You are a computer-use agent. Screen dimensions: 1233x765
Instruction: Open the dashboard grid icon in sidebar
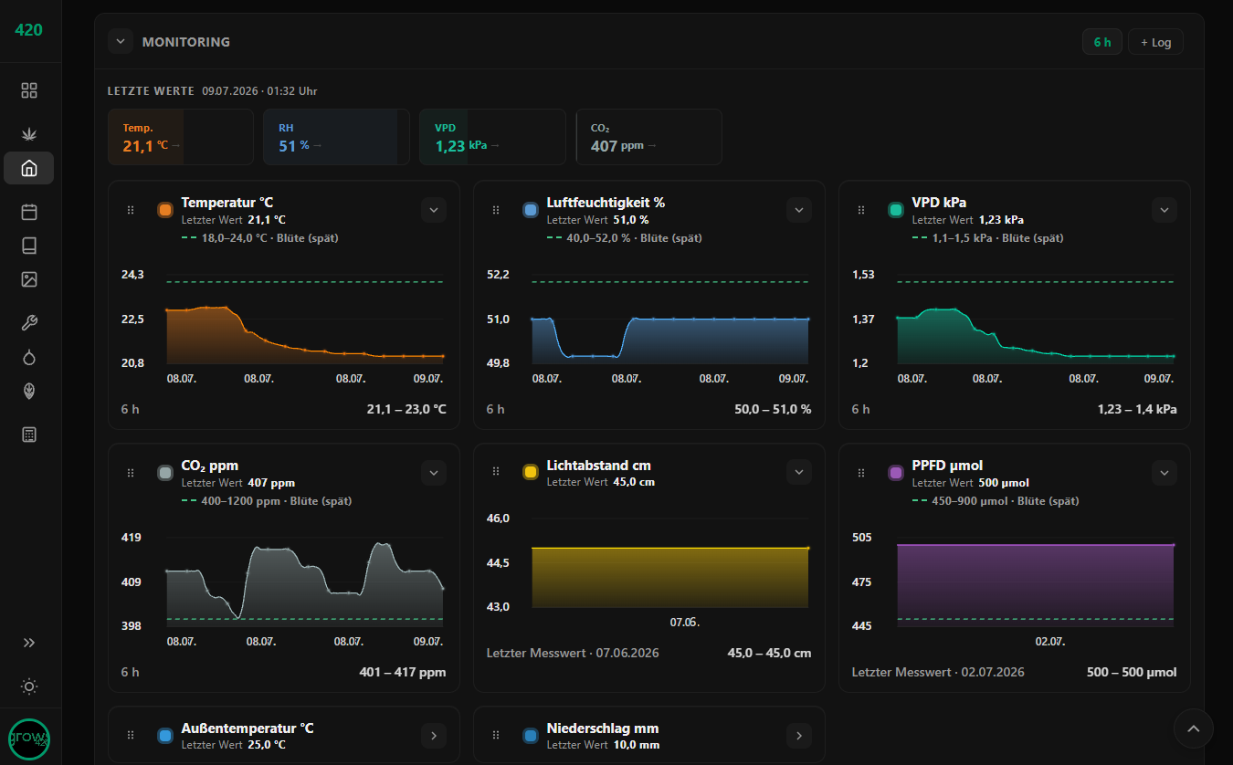pos(29,90)
